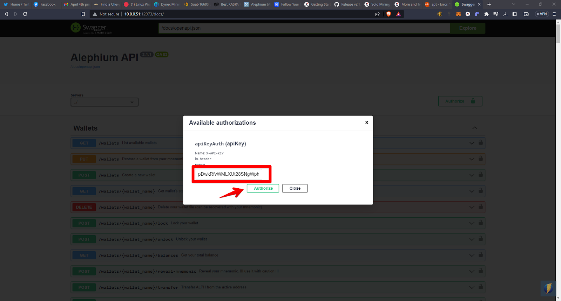Image resolution: width=561 pixels, height=301 pixels.
Task: Collapse the Wallets section chevron
Action: pos(475,128)
